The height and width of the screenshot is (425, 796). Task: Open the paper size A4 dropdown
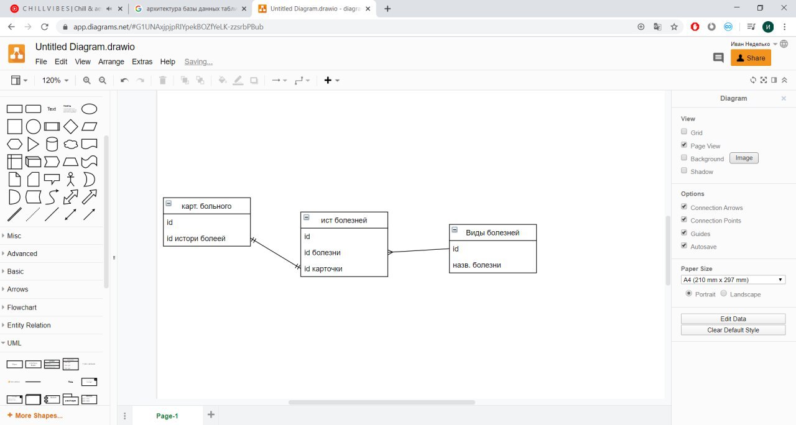[x=733, y=280]
